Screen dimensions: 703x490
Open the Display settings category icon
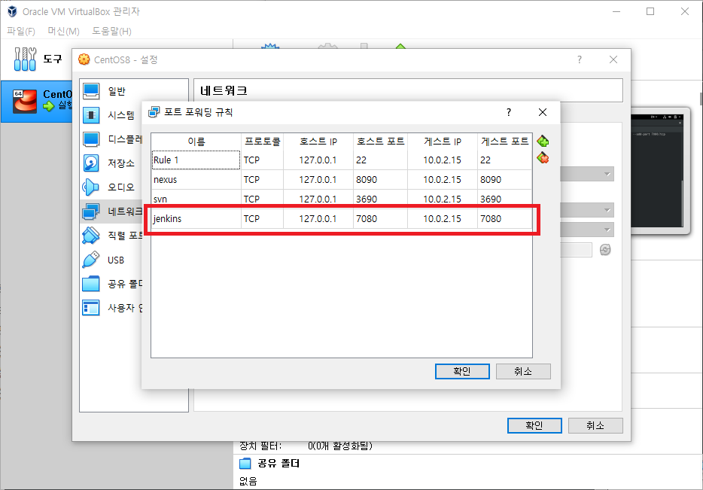point(91,139)
